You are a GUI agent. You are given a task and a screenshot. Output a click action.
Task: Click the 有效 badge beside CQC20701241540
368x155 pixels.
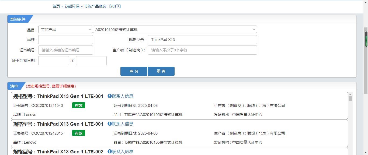(x=79, y=105)
